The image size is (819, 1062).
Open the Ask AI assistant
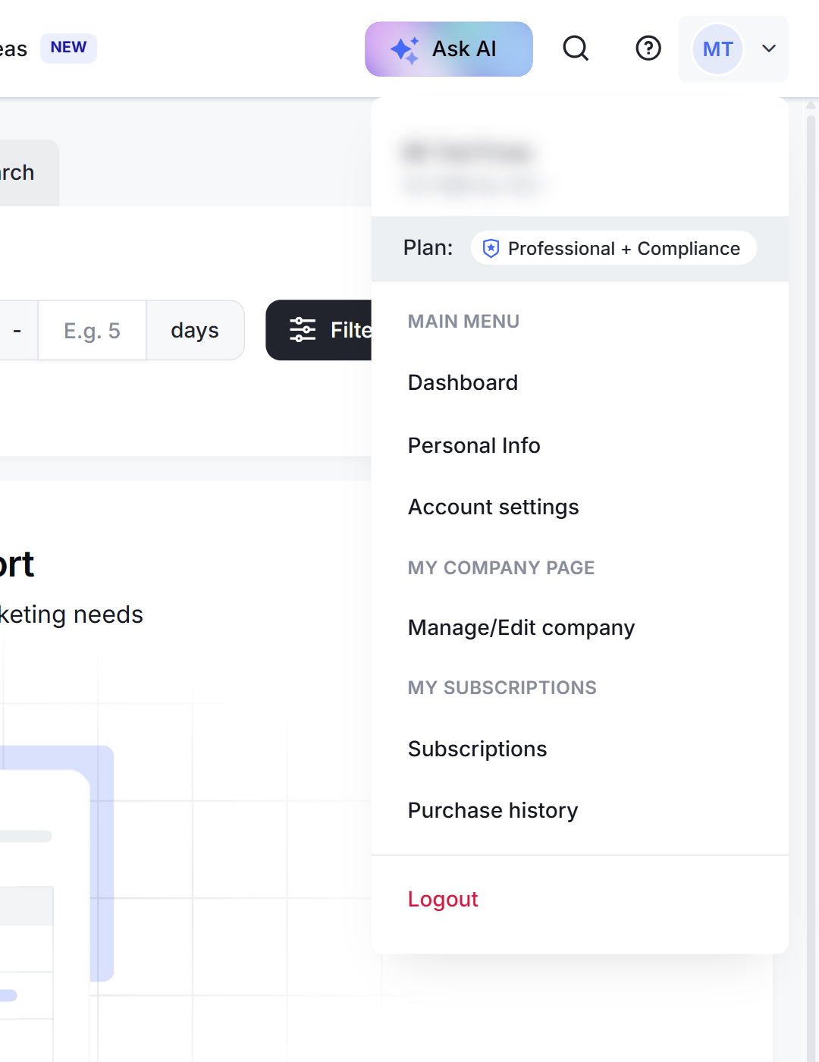449,49
